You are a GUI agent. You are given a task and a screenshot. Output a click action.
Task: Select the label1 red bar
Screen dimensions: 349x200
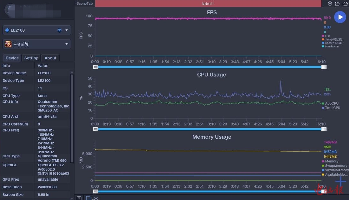[208, 3]
